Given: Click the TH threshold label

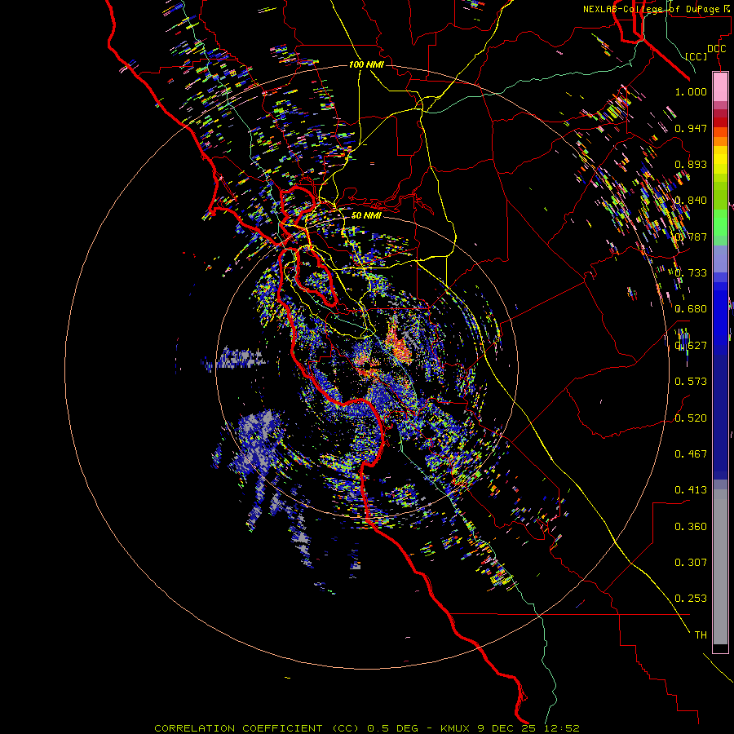Looking at the screenshot, I should pyautogui.click(x=701, y=635).
